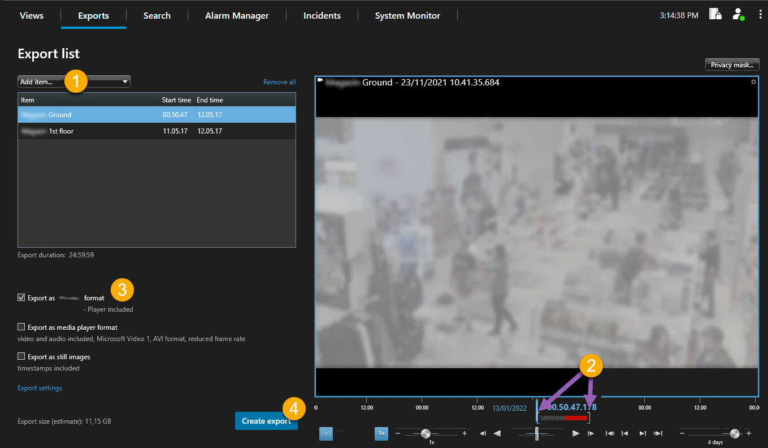This screenshot has width=768, height=448.
Task: Go to the next sequence
Action: click(643, 433)
